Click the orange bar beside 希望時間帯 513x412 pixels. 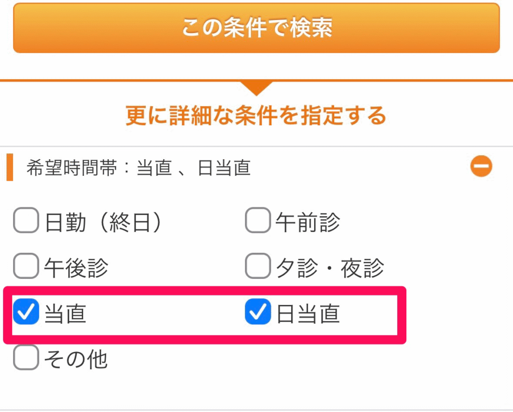tap(9, 168)
